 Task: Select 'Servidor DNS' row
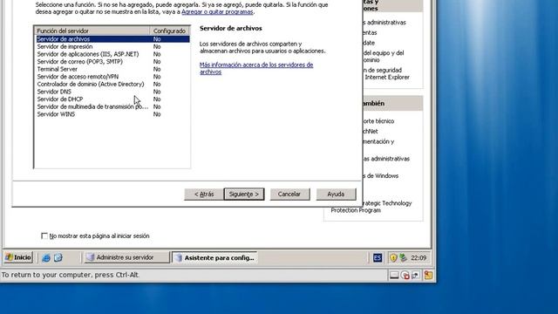click(x=112, y=92)
